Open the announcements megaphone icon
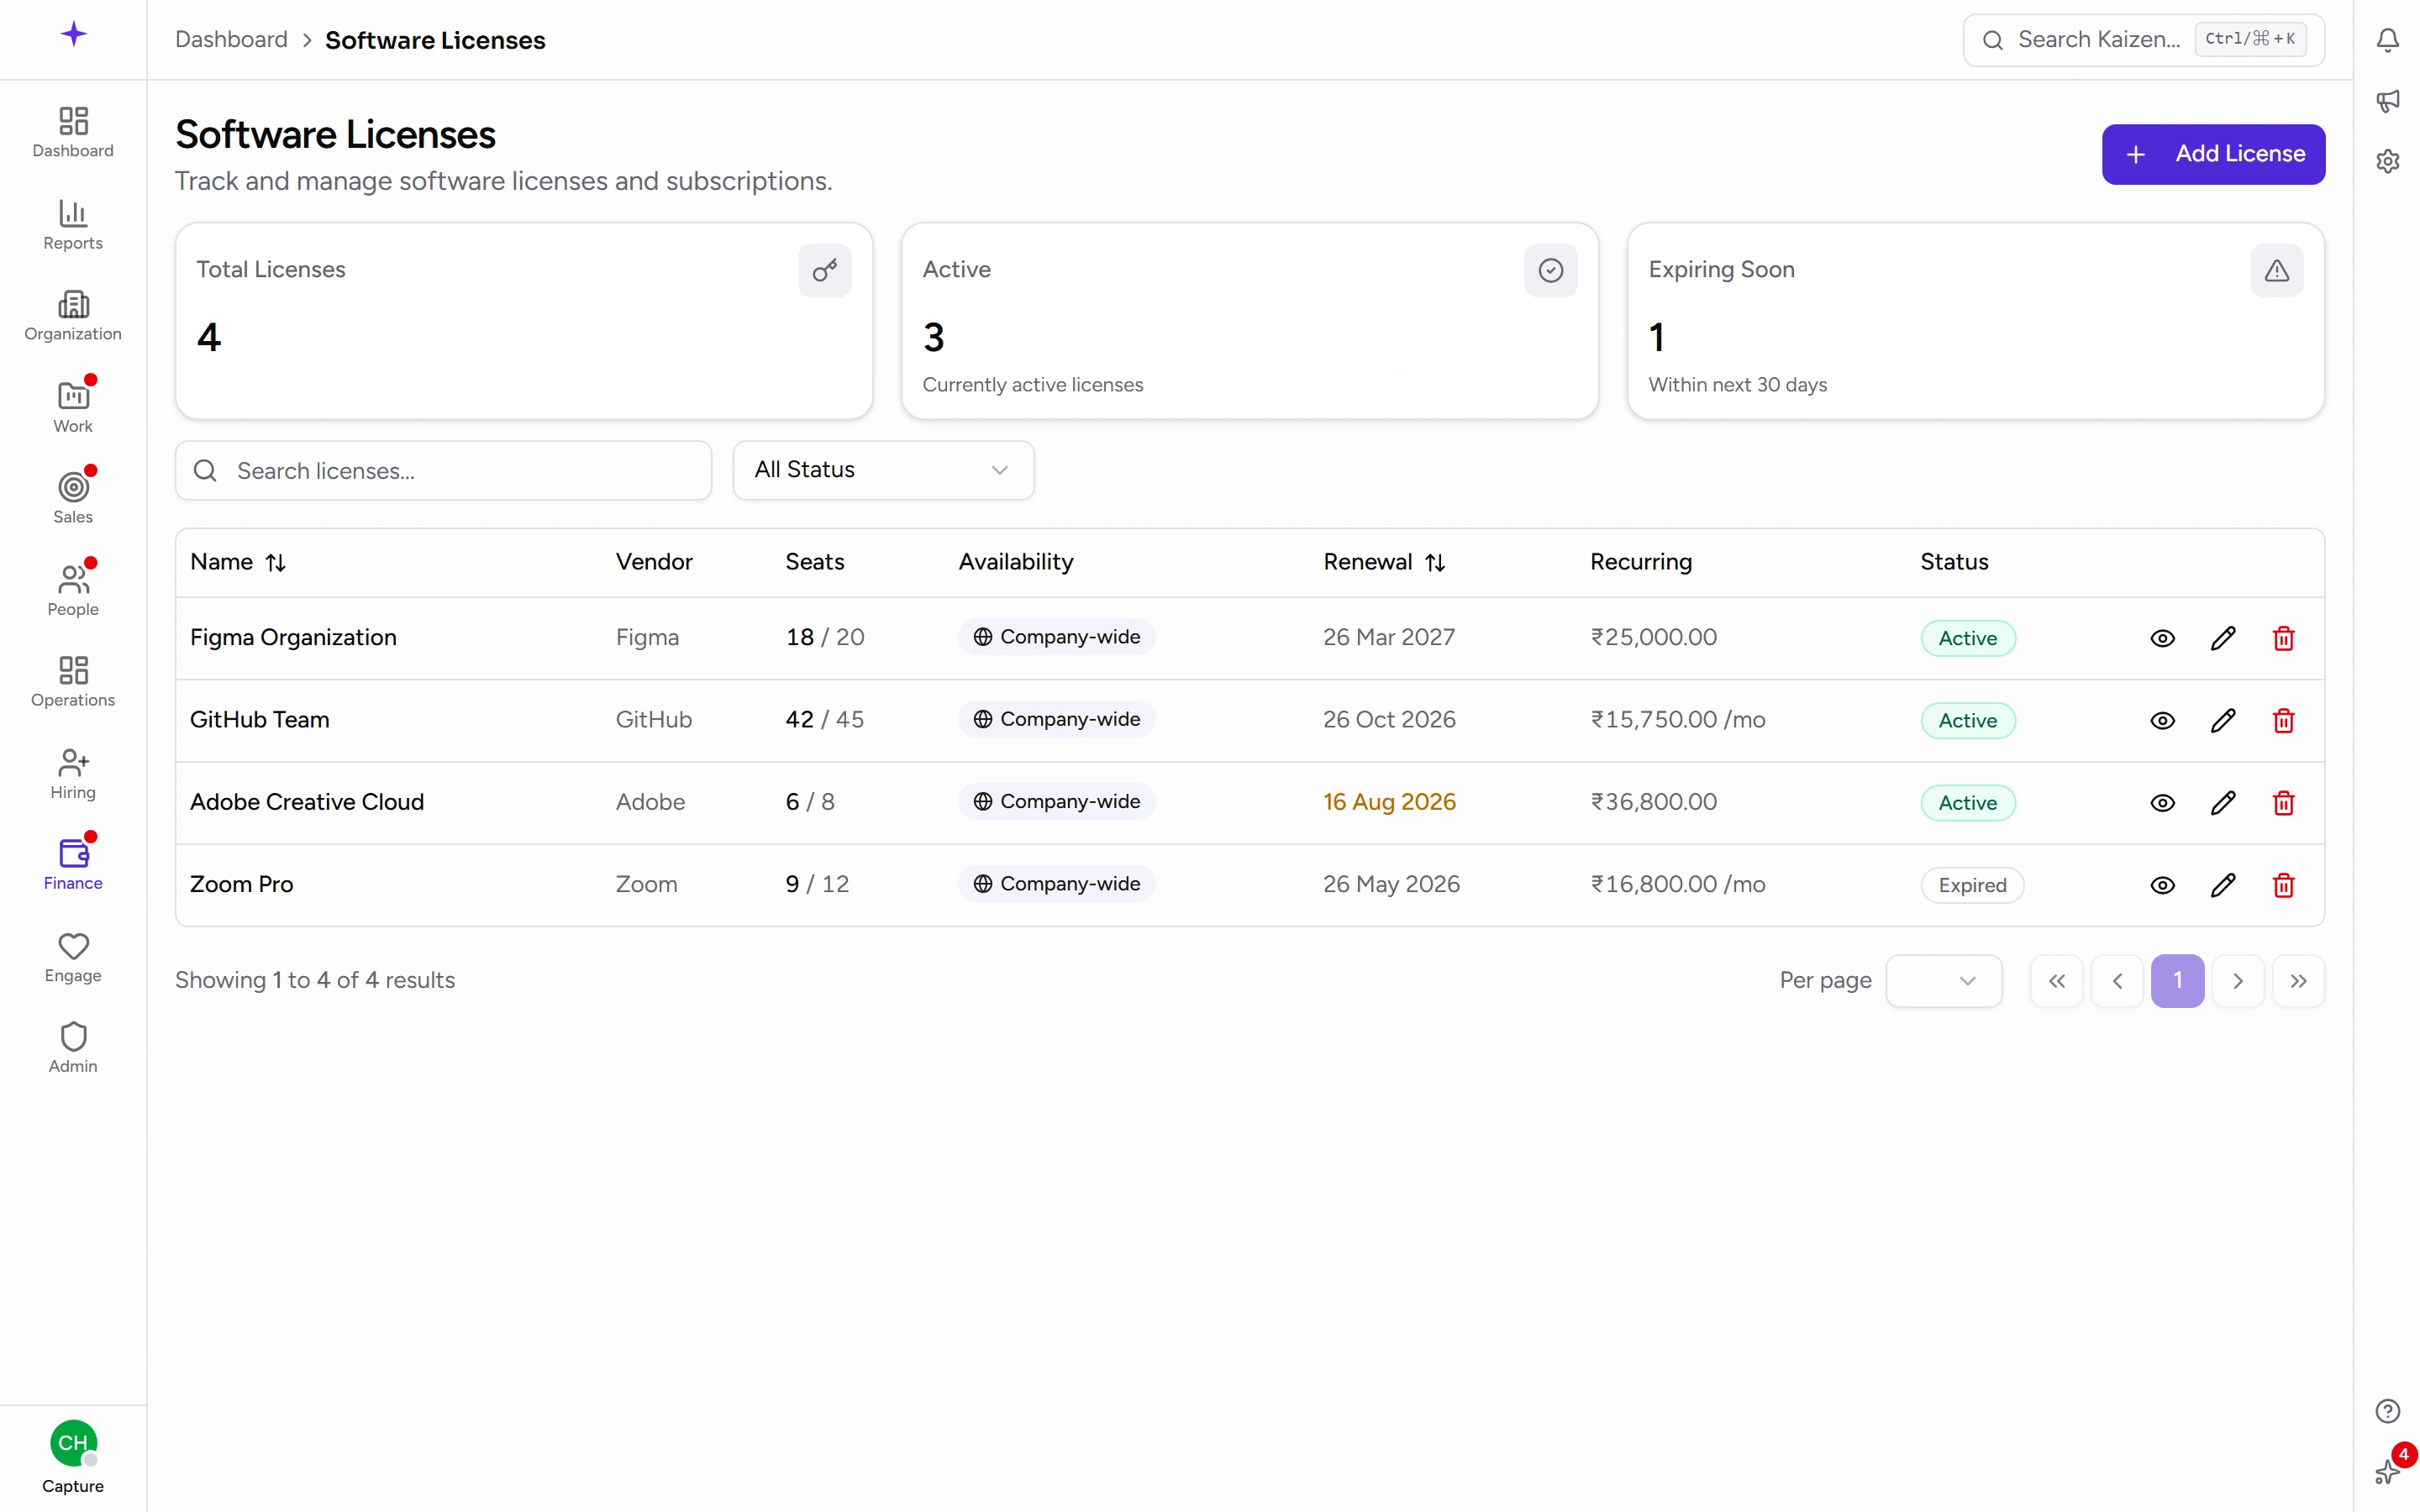The image size is (2420, 1512). point(2388,101)
